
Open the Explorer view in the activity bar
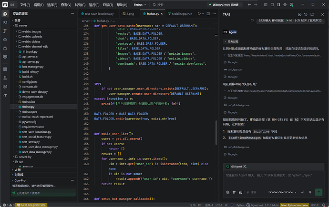[5, 14]
